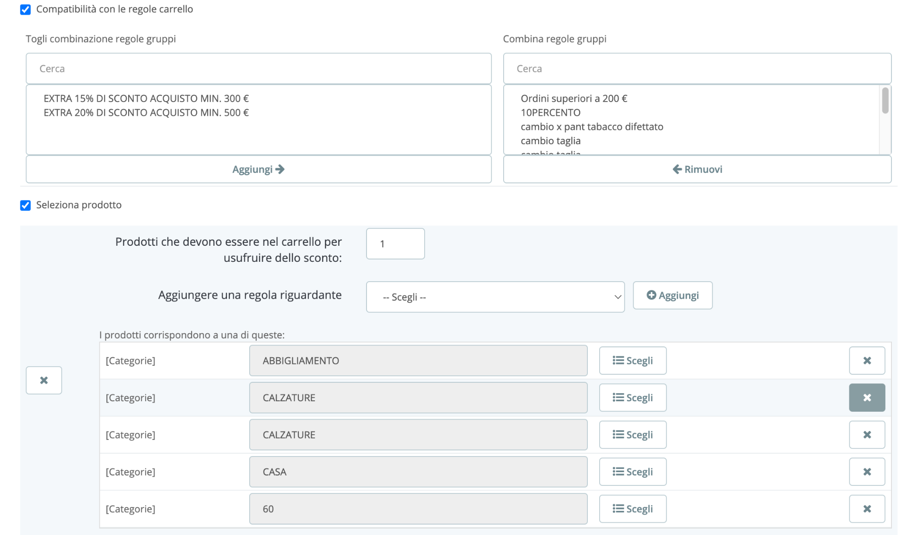Image resolution: width=908 pixels, height=535 pixels.
Task: Click Rimuovi to uncombine selected rule
Action: tap(697, 169)
